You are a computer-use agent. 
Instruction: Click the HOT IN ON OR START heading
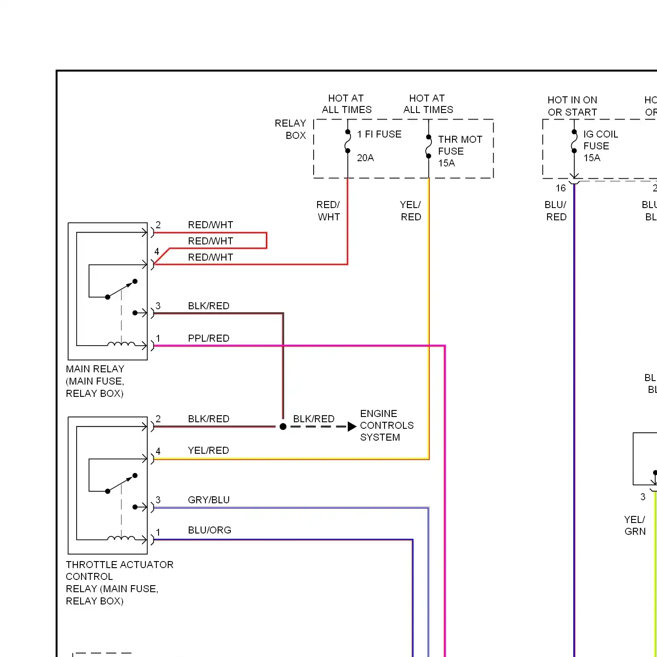[x=572, y=106]
